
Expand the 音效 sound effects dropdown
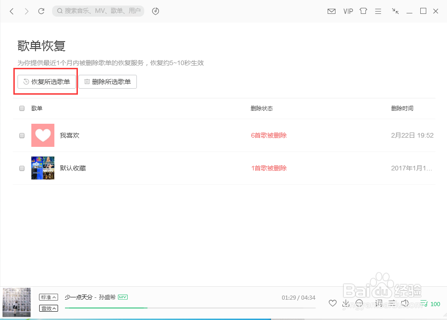(48, 308)
